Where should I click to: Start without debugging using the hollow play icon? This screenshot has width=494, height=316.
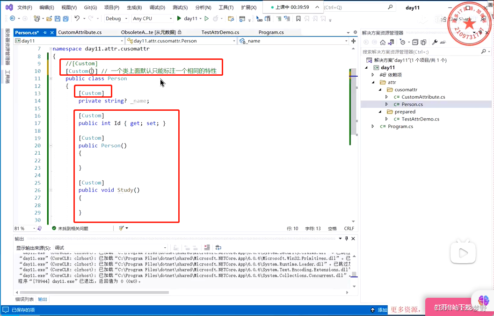(206, 19)
